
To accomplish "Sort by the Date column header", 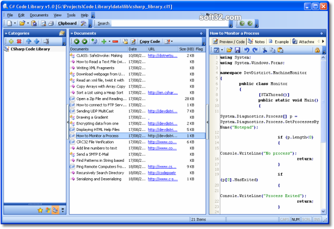I will coord(138,49).
